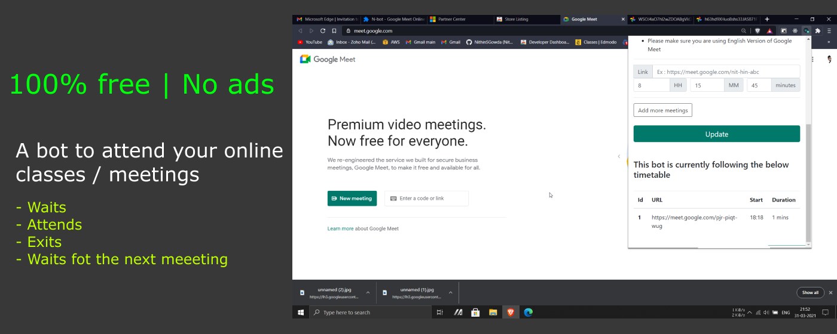Image resolution: width=837 pixels, height=334 pixels.
Task: Open the YouTube bookmark
Action: [310, 42]
